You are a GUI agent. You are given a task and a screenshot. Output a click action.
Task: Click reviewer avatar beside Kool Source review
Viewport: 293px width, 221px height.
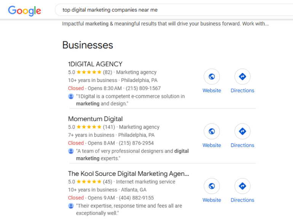click(71, 206)
